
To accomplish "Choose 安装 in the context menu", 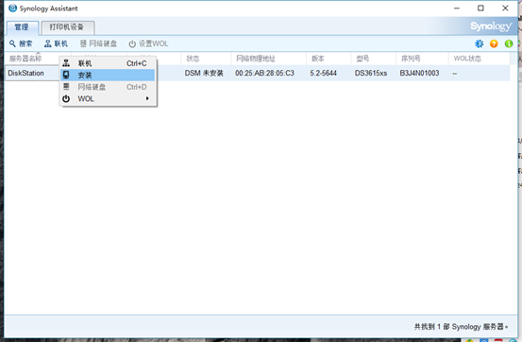I will coord(108,75).
